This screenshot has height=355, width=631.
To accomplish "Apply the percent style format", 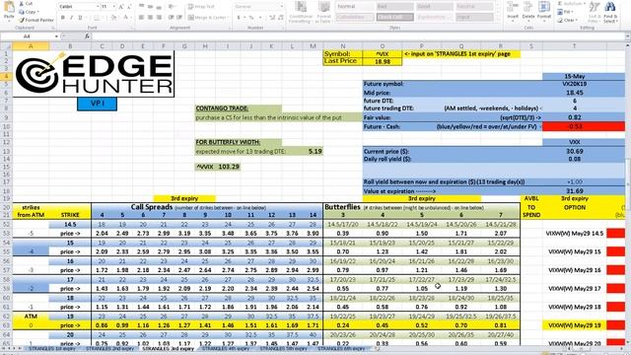I will [x=251, y=18].
